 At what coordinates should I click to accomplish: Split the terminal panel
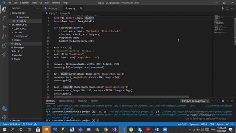[x=219, y=101]
